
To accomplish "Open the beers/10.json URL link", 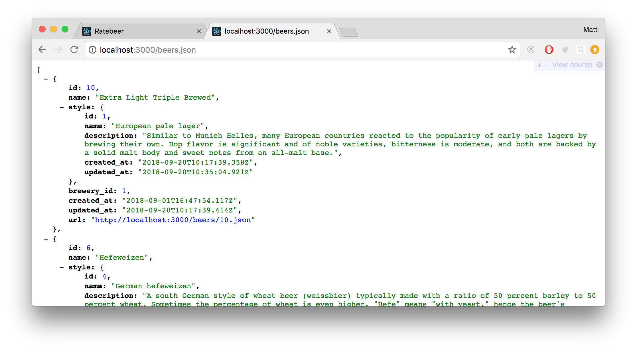I will pyautogui.click(x=173, y=220).
